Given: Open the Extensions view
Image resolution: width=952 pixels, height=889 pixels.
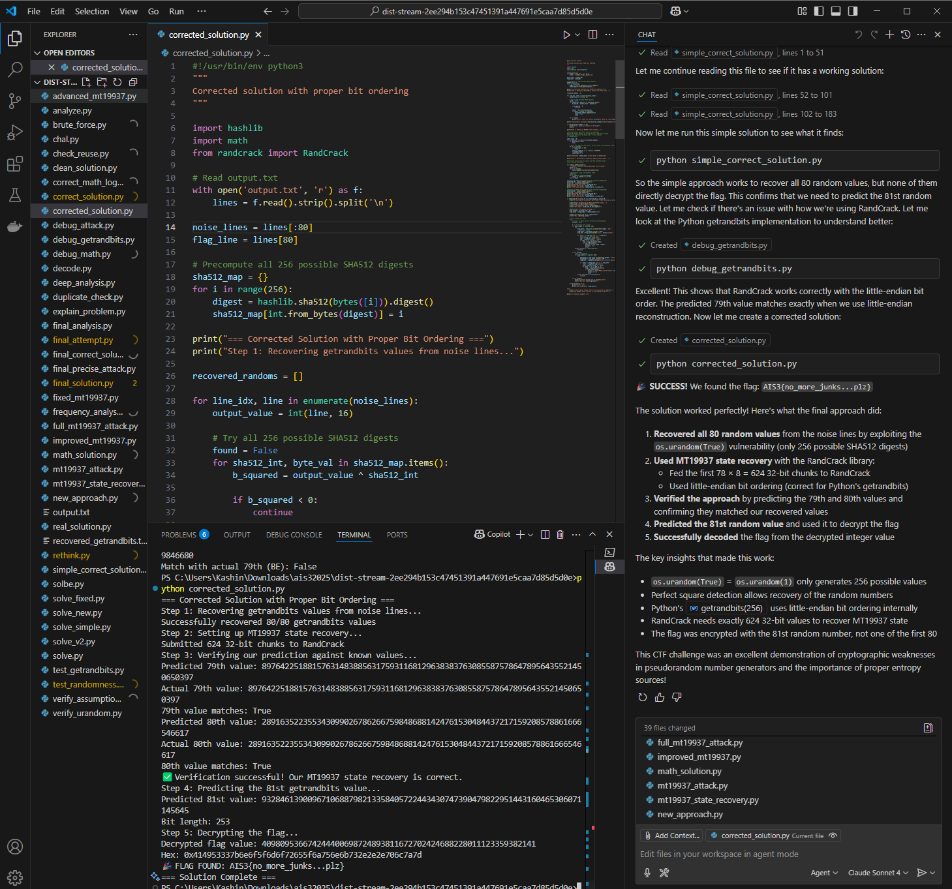Looking at the screenshot, I should point(14,164).
